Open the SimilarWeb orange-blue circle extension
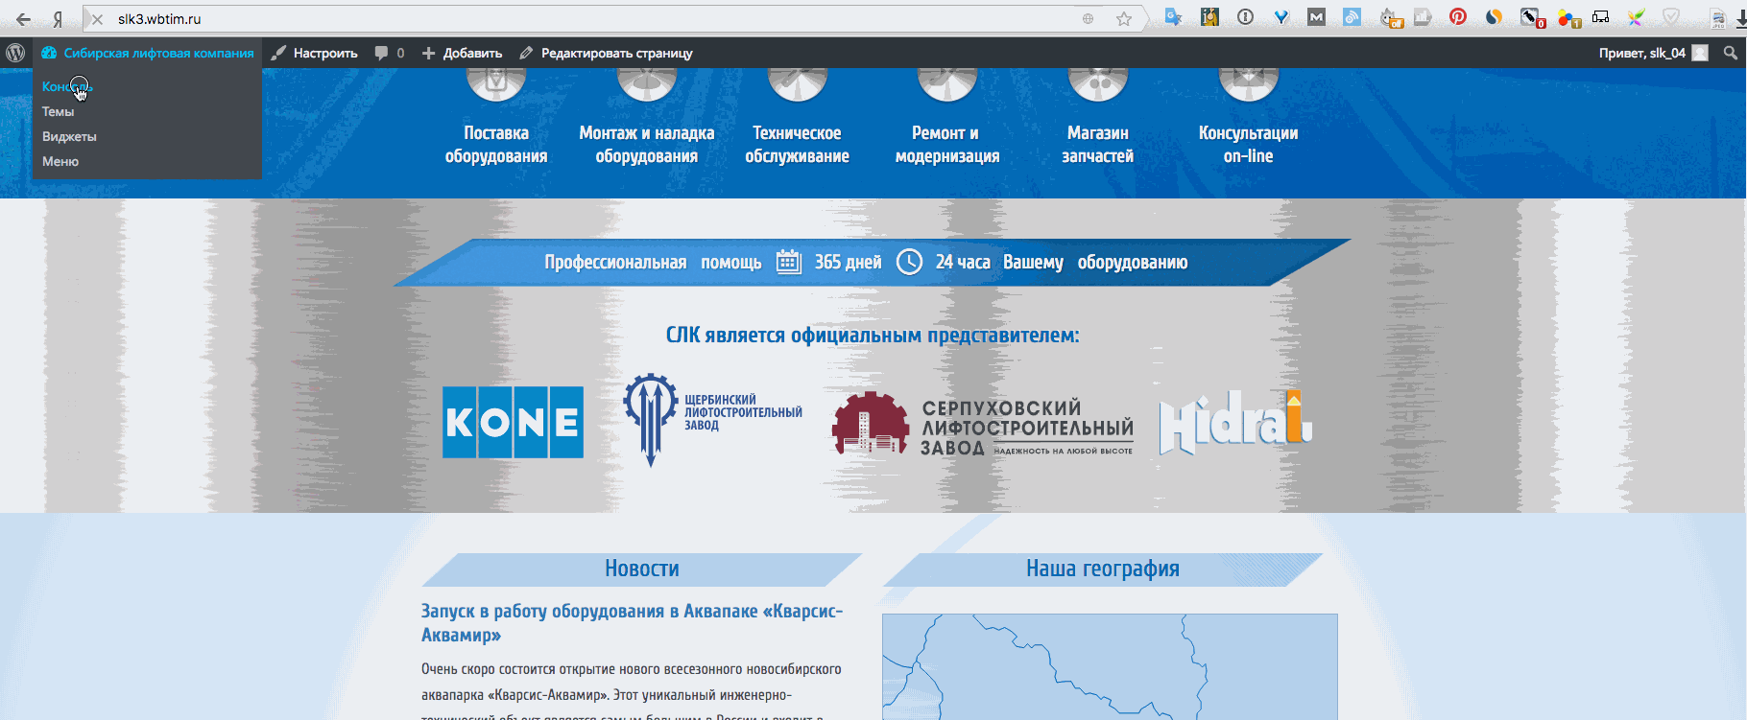Screen dimensions: 1747x720 (x=1494, y=16)
